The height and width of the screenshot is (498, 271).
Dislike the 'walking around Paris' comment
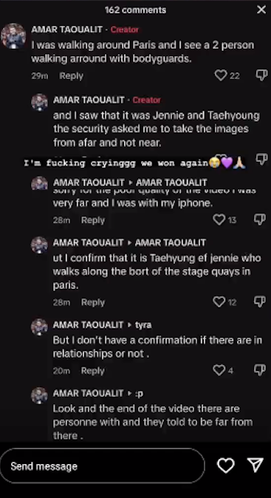262,75
